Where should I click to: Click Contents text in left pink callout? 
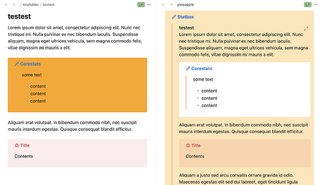pos(24,156)
